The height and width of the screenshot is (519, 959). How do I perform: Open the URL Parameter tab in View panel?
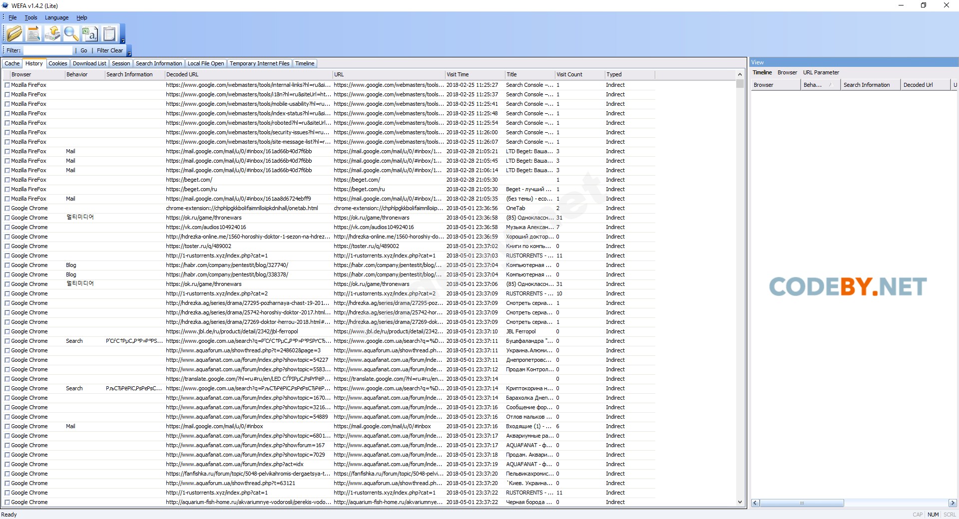click(x=821, y=72)
